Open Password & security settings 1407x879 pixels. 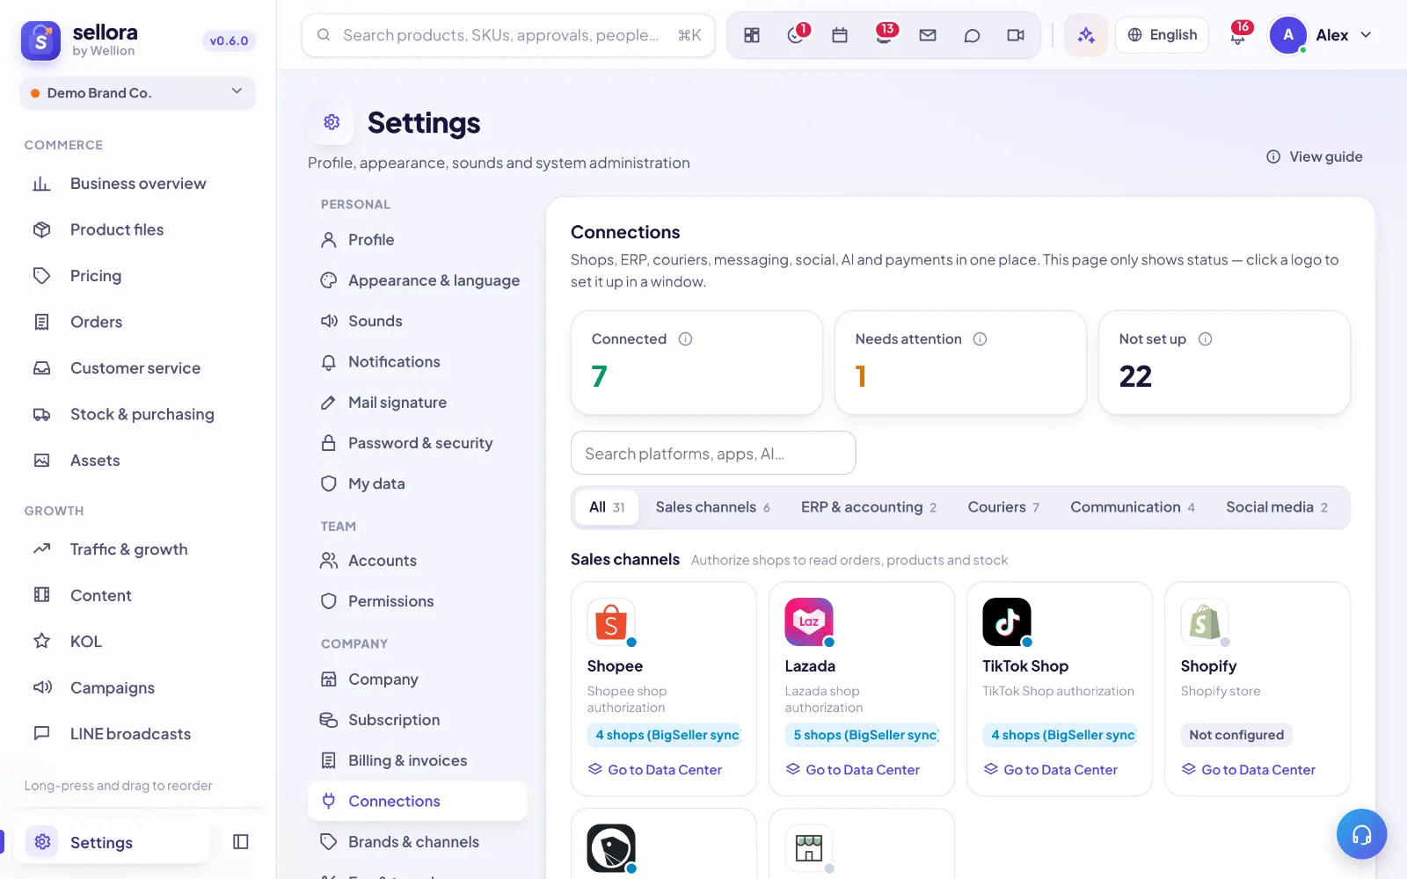pos(418,443)
